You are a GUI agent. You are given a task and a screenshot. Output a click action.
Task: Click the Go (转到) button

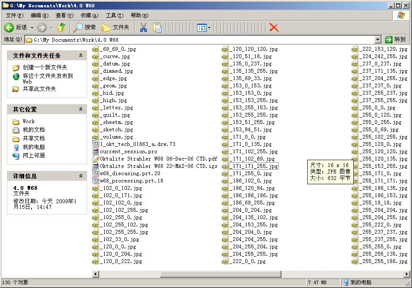[396, 40]
